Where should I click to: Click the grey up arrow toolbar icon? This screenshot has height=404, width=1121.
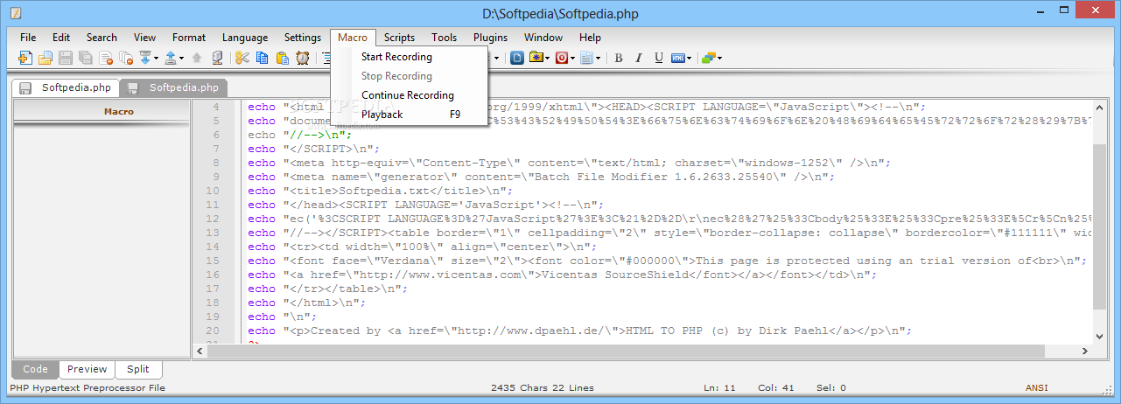coord(197,58)
